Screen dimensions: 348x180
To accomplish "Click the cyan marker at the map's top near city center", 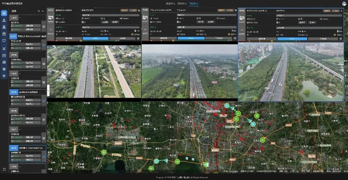I will tap(227, 106).
